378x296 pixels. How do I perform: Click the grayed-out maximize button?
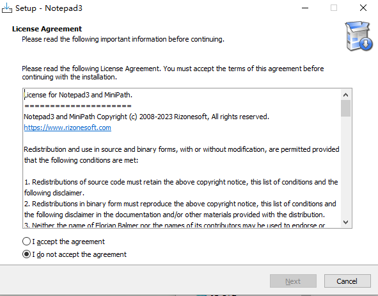pos(334,8)
